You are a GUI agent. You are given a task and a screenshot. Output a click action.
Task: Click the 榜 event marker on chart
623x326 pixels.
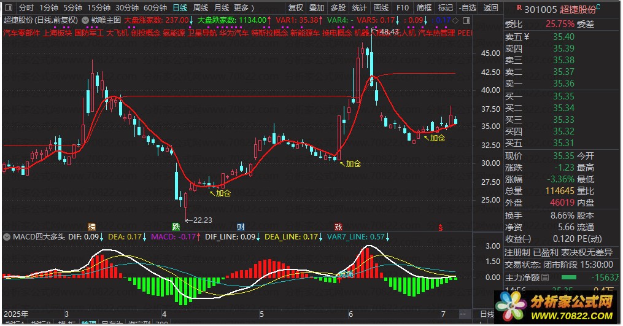[x=92, y=227]
